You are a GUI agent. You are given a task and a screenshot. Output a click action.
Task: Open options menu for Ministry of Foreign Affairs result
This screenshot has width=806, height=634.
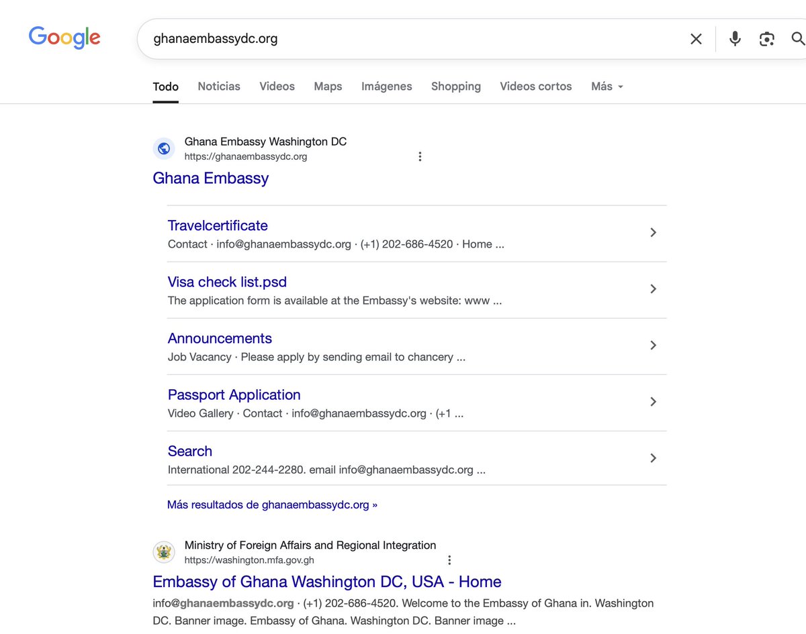coord(449,560)
